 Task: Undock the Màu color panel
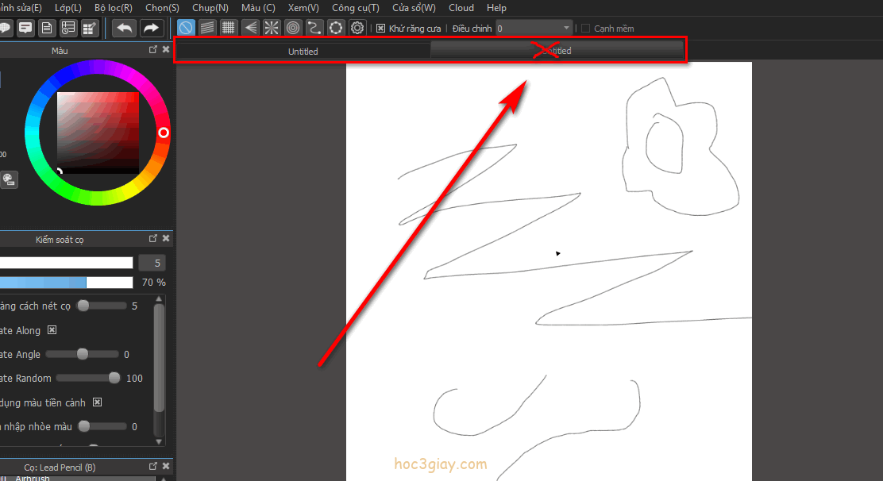pyautogui.click(x=152, y=49)
